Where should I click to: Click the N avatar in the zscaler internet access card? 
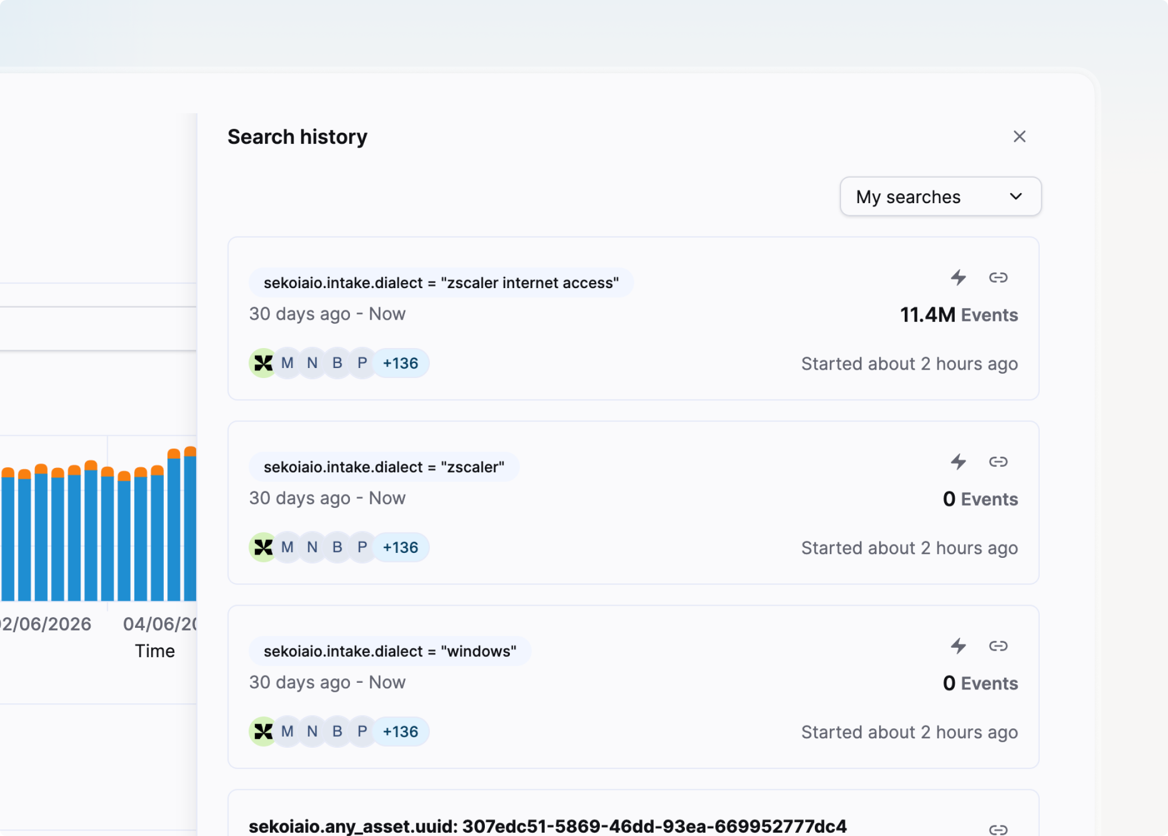tap(312, 363)
